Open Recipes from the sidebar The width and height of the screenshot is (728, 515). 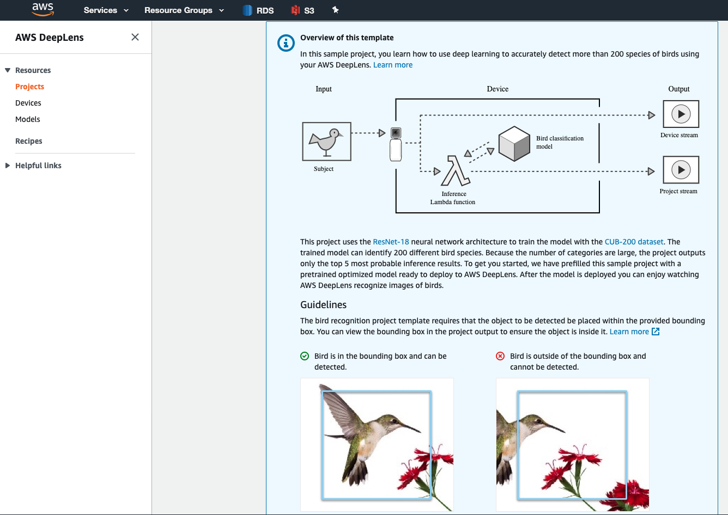(29, 141)
